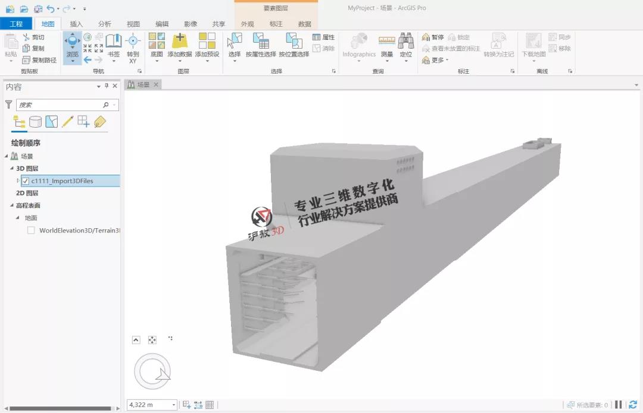The width and height of the screenshot is (643, 413).
Task: Click the Save project icon in title bar
Action: [x=38, y=8]
